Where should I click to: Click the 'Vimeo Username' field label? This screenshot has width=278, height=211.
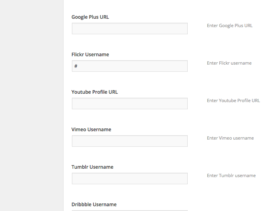[91, 130]
